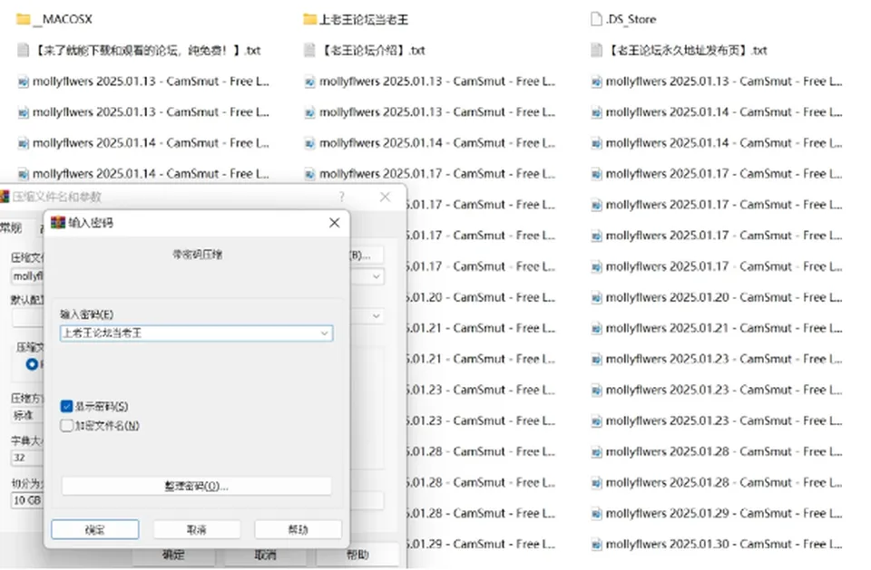Open the 默认配置 profile dropdown in 压缩文件名和参数 dialog
The width and height of the screenshot is (871, 570).
click(x=377, y=315)
